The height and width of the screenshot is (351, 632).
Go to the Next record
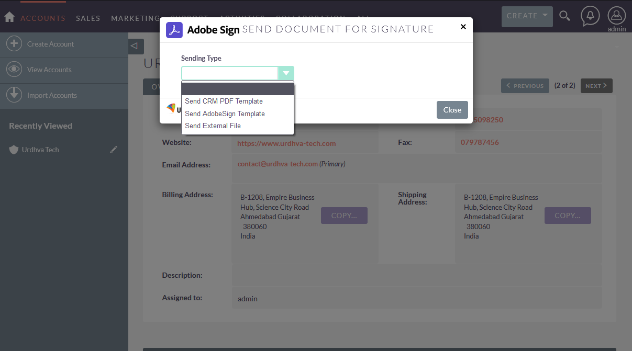click(x=596, y=86)
